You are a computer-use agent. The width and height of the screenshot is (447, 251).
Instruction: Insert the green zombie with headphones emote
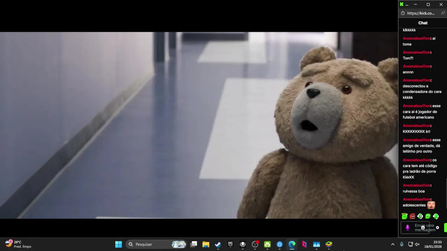[x=420, y=216]
